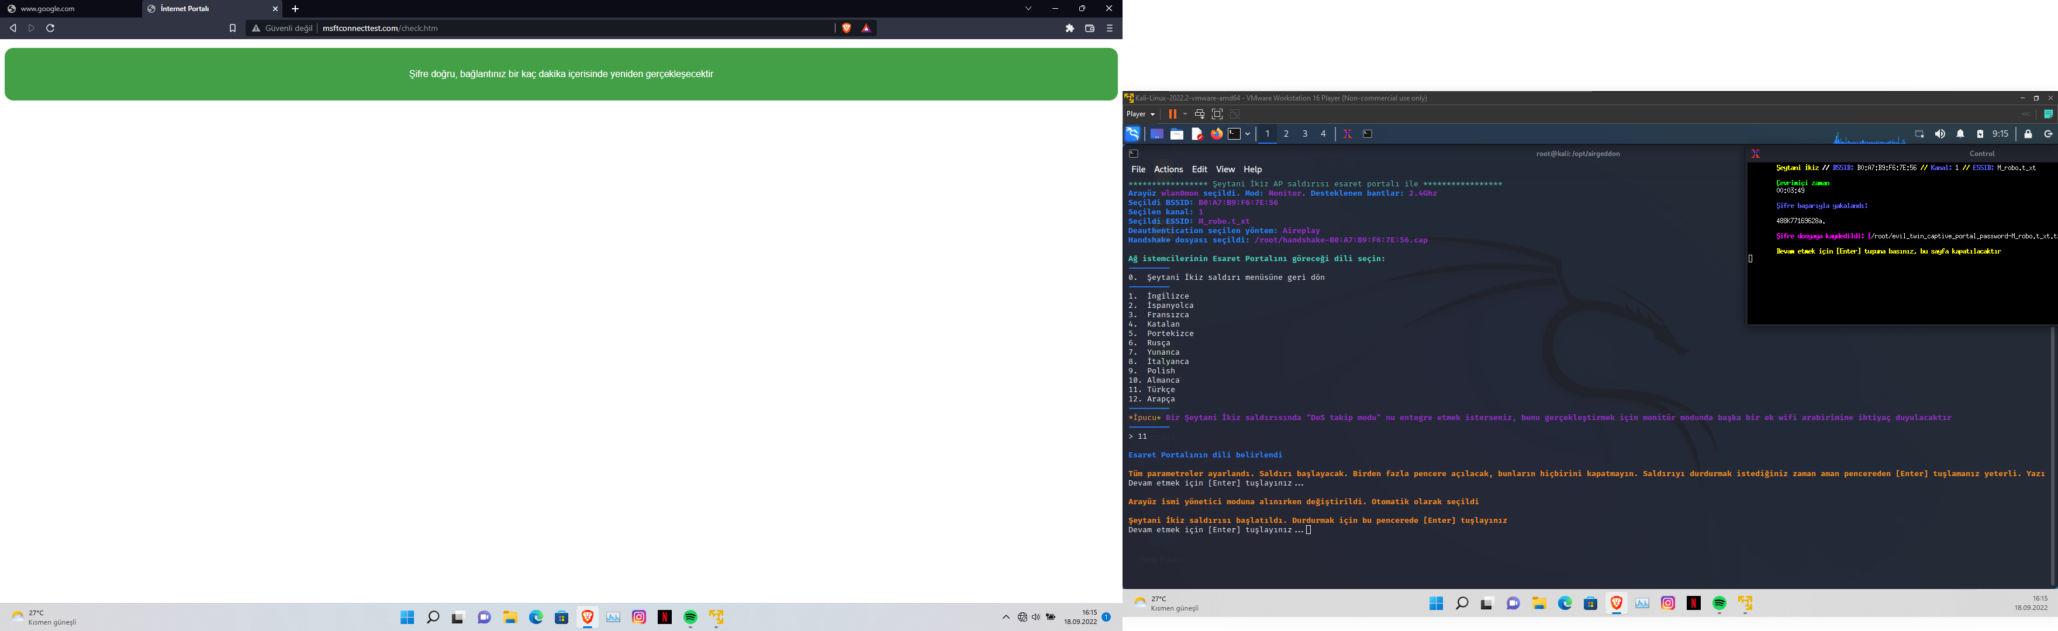
Task: Close the İnternet Portalı browser tab
Action: pyautogui.click(x=275, y=9)
